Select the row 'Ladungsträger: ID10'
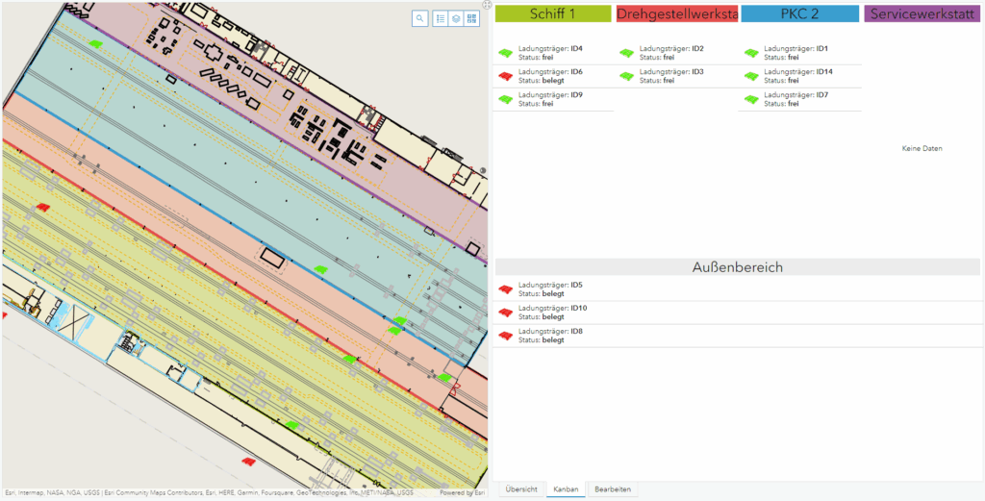Screen dimensions: 985x501 click(x=738, y=312)
